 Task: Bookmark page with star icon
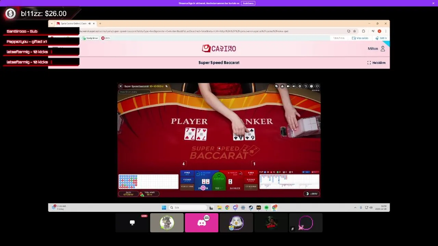[355, 31]
